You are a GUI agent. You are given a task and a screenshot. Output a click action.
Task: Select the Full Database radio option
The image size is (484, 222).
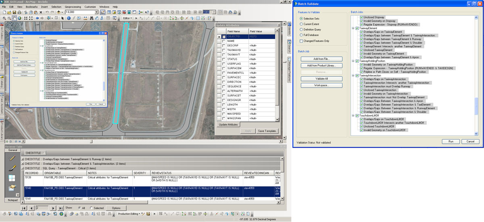(301, 35)
